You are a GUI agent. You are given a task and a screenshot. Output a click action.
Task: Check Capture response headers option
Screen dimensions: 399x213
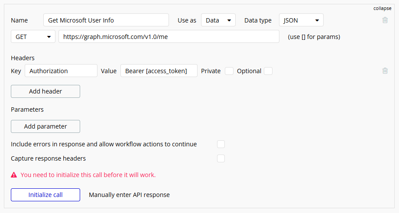point(221,158)
